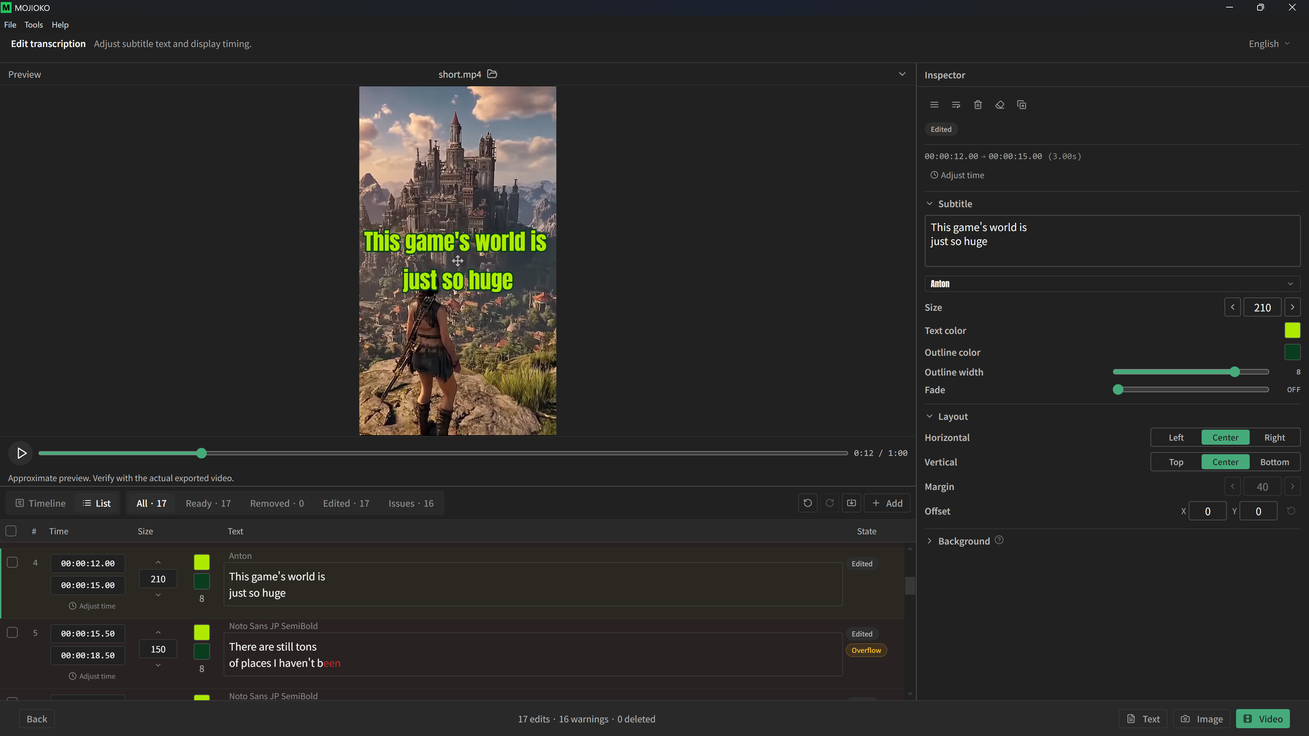Open the Tools menu

coord(33,25)
